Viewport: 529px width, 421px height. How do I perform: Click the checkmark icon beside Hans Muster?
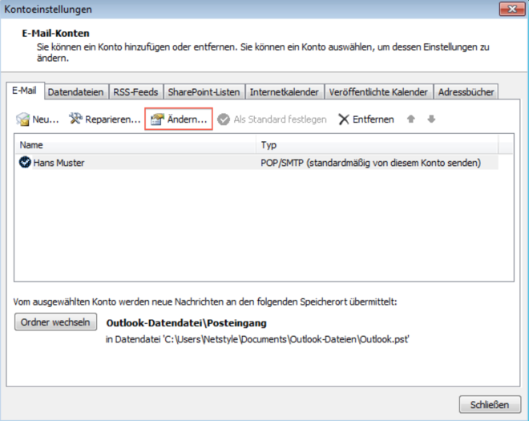pyautogui.click(x=25, y=163)
